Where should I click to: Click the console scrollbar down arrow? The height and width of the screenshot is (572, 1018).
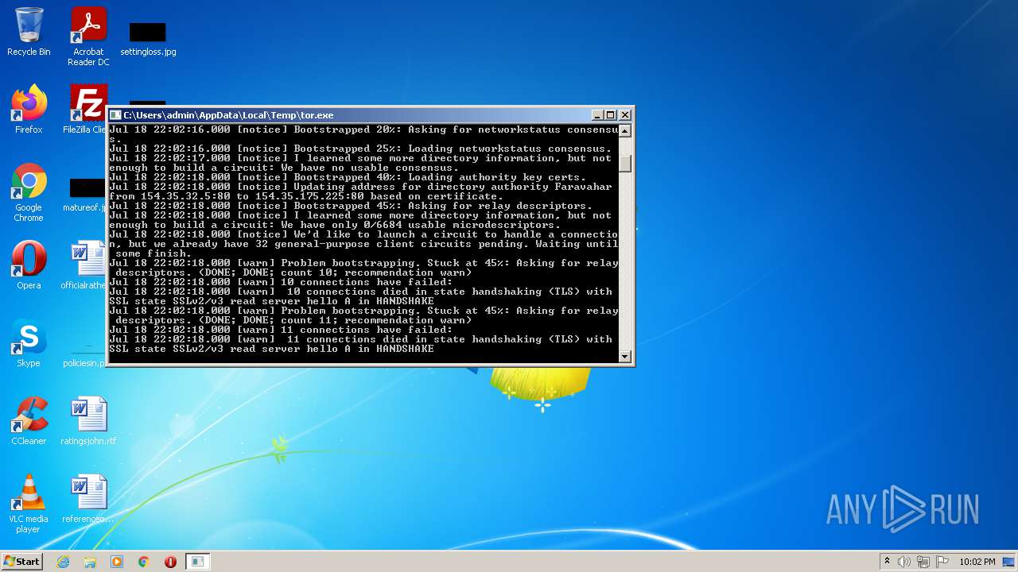click(x=625, y=357)
